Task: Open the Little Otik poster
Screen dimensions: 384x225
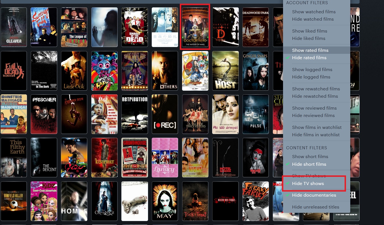Action: tap(74, 71)
